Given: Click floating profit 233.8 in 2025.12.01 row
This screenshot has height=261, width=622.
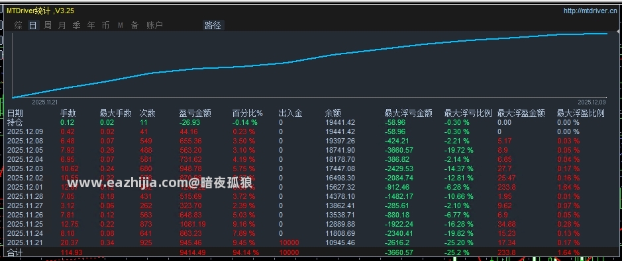Looking at the screenshot, I should click(507, 188).
